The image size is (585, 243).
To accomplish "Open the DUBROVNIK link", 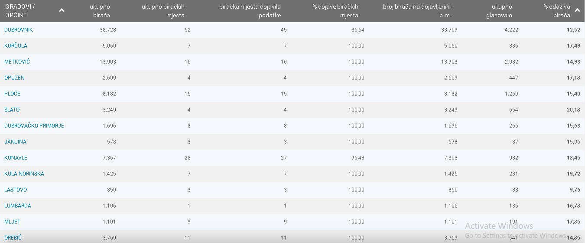I will tap(19, 30).
